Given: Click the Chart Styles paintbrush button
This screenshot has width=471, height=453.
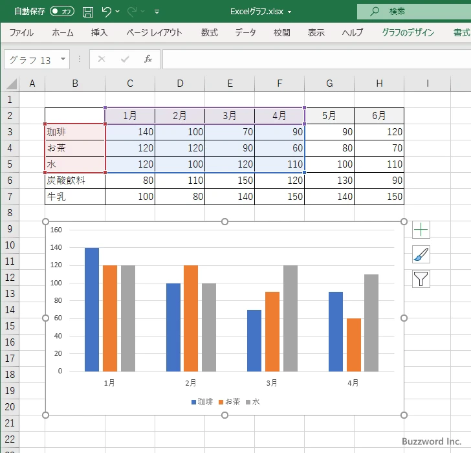Looking at the screenshot, I should tap(421, 254).
